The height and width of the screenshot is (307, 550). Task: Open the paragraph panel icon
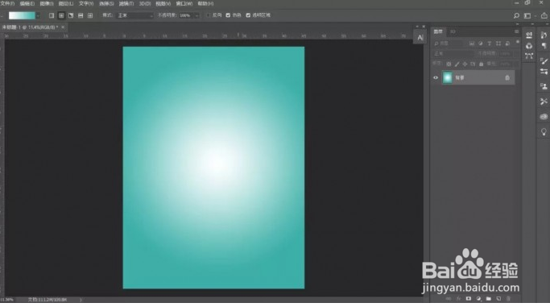click(x=544, y=46)
